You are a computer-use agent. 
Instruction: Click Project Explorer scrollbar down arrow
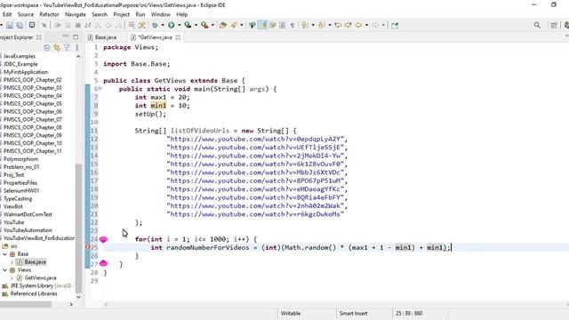pos(78,296)
